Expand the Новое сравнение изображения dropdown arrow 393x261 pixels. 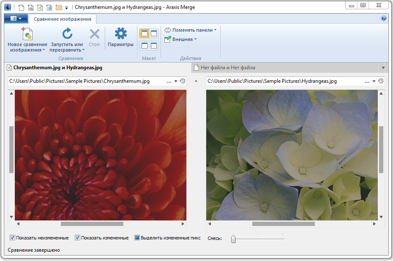click(44, 50)
